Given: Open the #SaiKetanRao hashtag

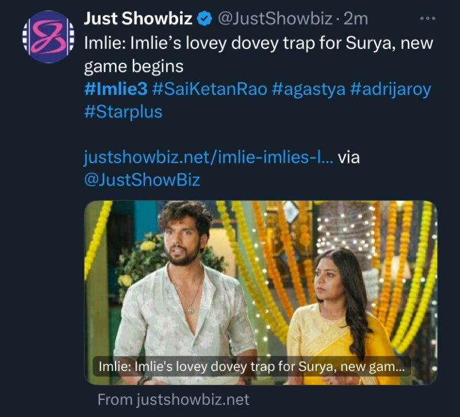Looking at the screenshot, I should pyautogui.click(x=208, y=90).
